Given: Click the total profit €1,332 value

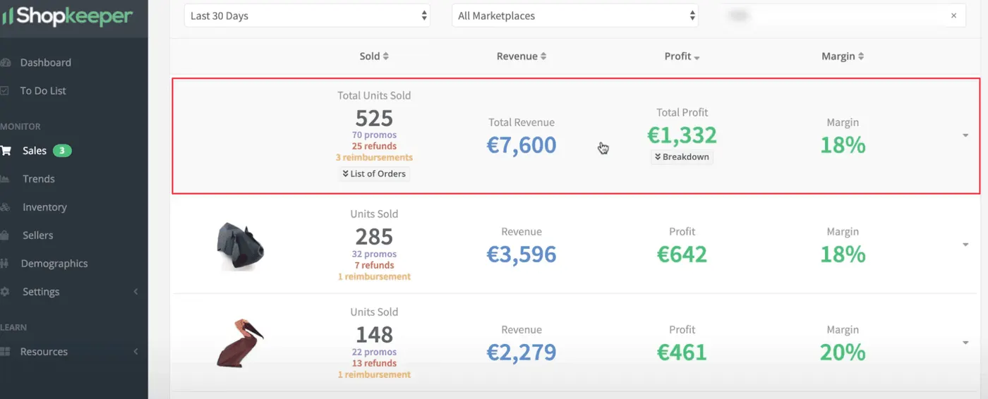Looking at the screenshot, I should pyautogui.click(x=682, y=135).
